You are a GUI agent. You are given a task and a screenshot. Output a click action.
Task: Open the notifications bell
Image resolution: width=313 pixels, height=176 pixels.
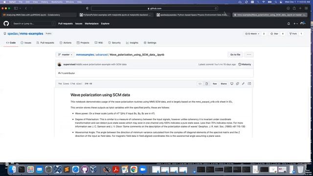tap(289, 23)
